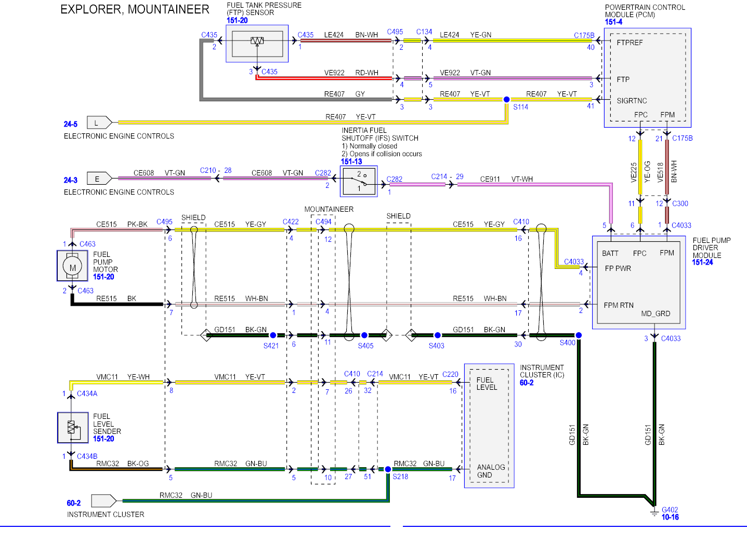The height and width of the screenshot is (544, 747).
Task: Click the MOUNTAINEER label above C494
Action: tap(329, 209)
